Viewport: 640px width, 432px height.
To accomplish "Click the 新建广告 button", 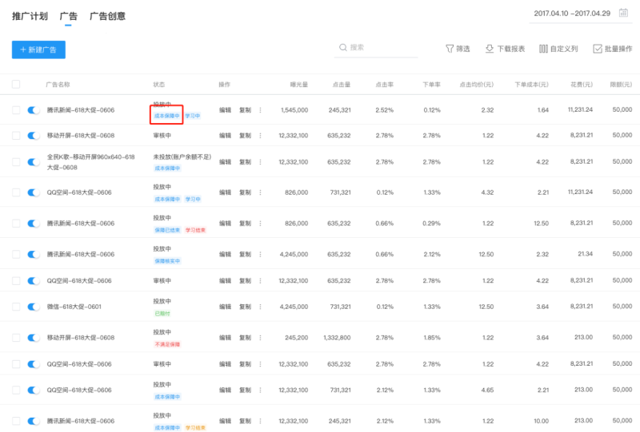I will coord(38,50).
